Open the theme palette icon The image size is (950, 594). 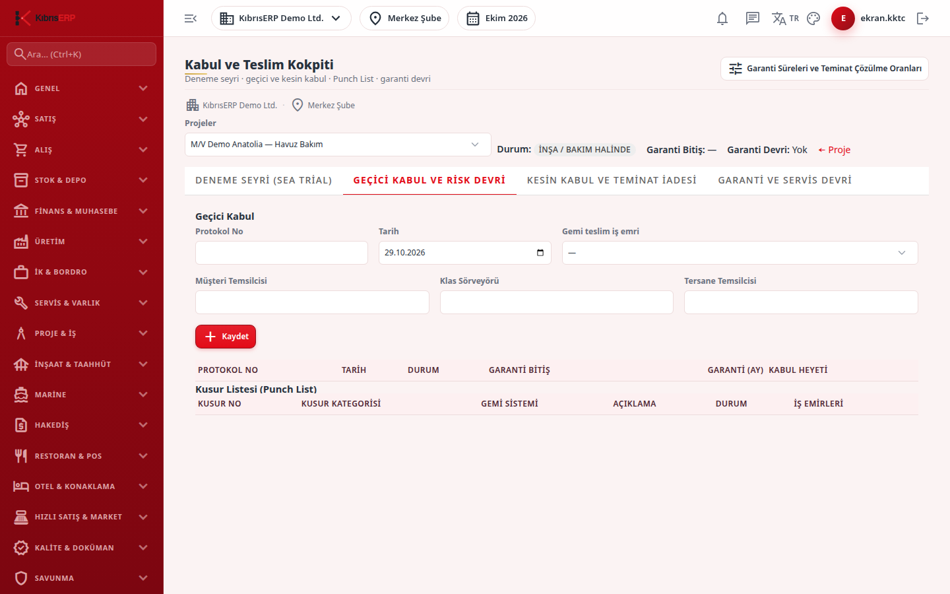pyautogui.click(x=813, y=18)
